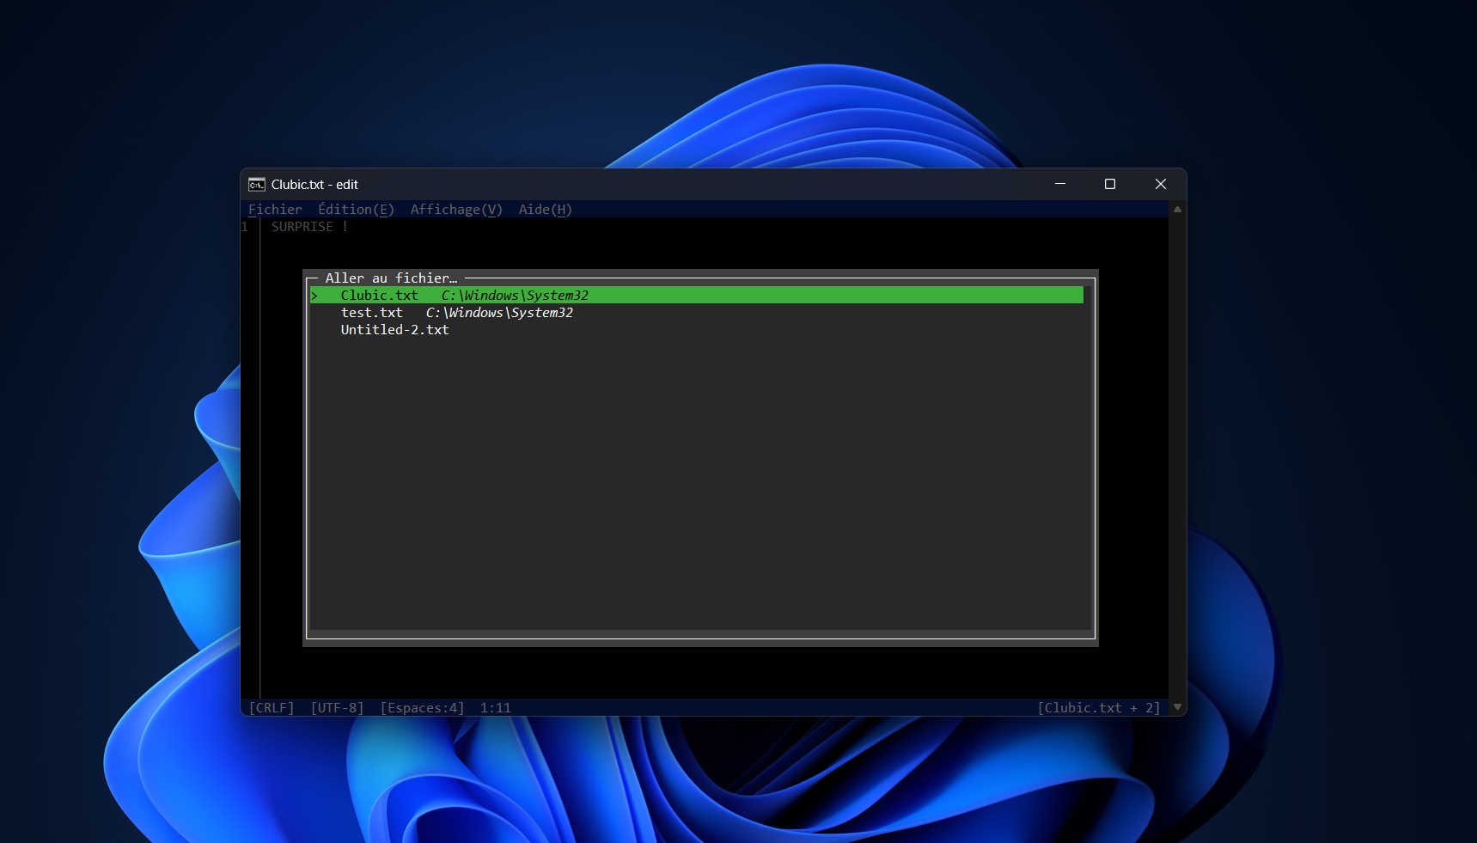The width and height of the screenshot is (1477, 843).
Task: Maximize the edit window
Action: pos(1109,184)
